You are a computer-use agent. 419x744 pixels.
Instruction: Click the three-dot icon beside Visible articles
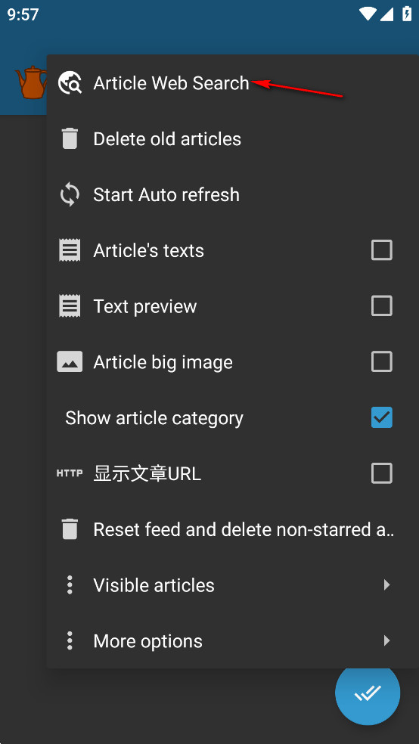coord(70,585)
